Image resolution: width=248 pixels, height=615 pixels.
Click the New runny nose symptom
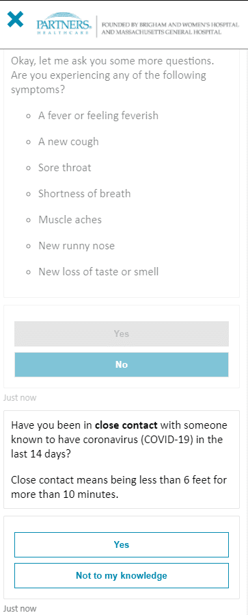[77, 246]
